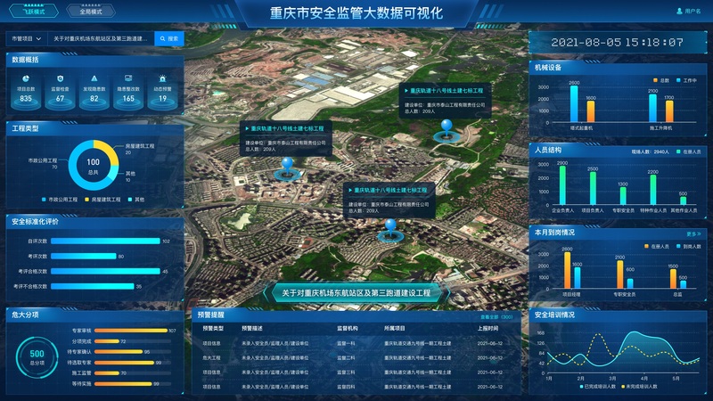Switch to the 全局模式 tab
This screenshot has width=713, height=401.
click(91, 12)
